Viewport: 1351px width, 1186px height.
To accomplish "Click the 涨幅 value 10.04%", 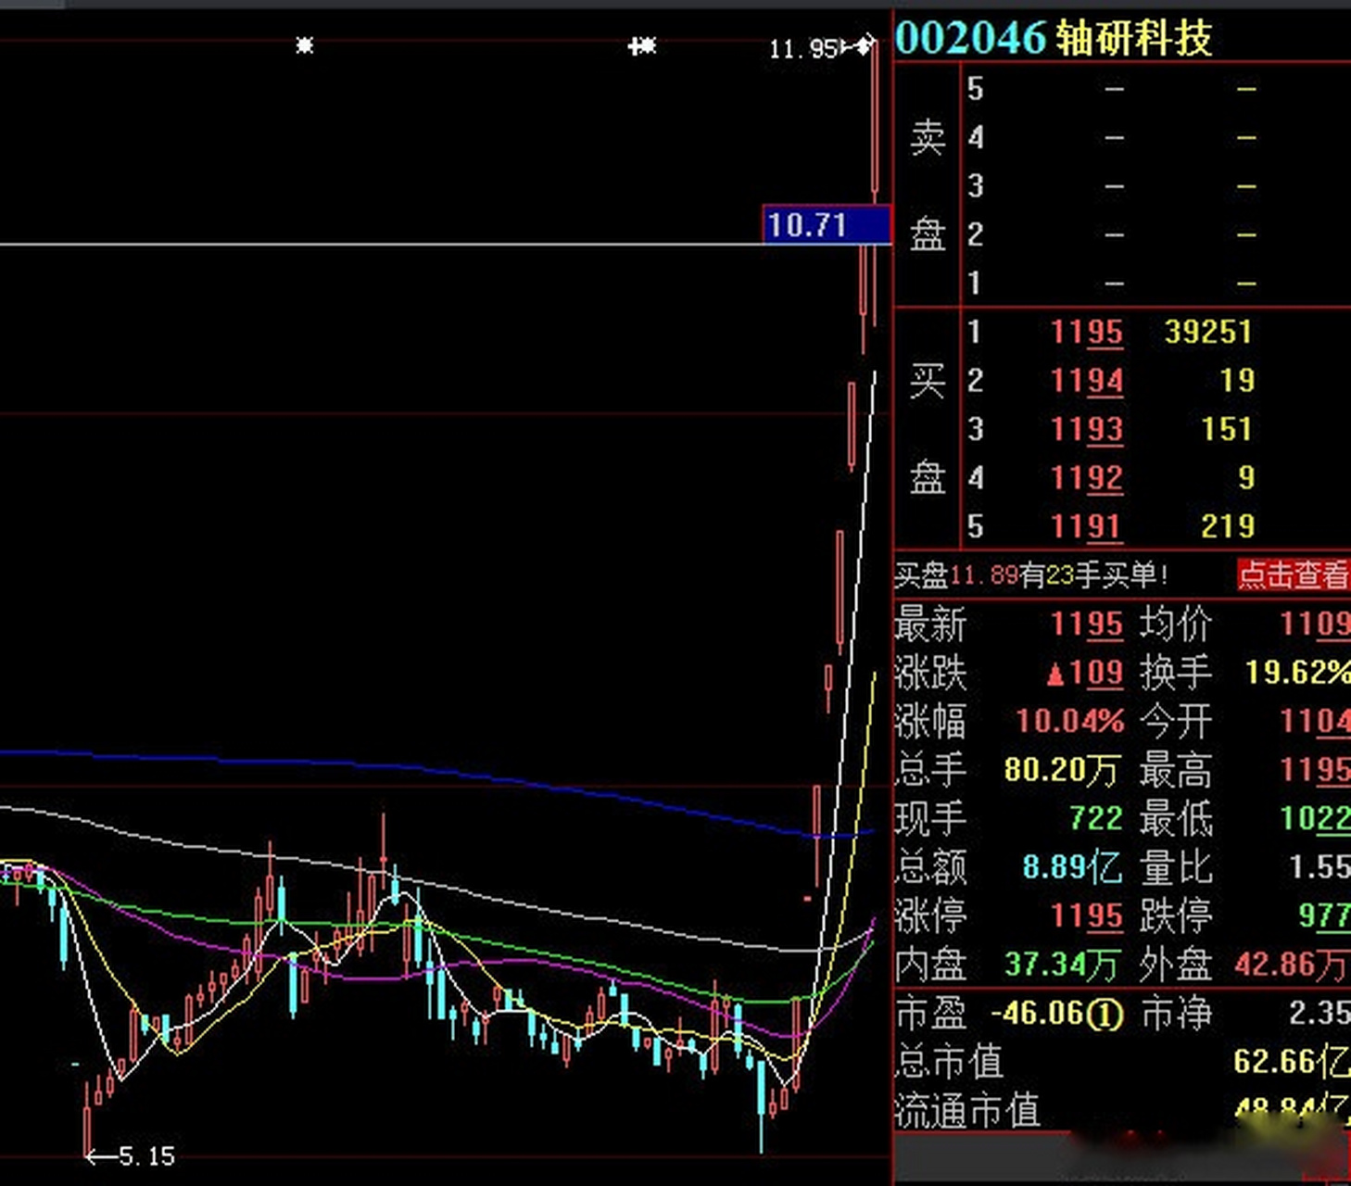I will tap(1069, 721).
